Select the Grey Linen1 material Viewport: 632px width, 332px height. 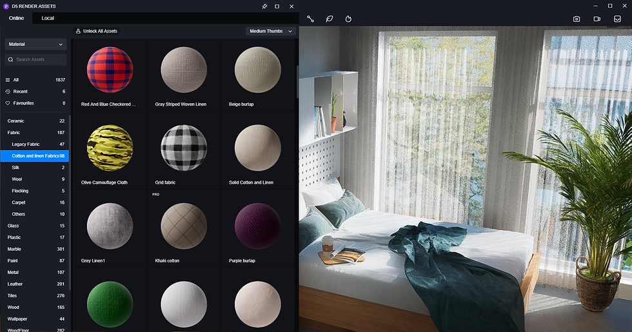click(x=110, y=226)
